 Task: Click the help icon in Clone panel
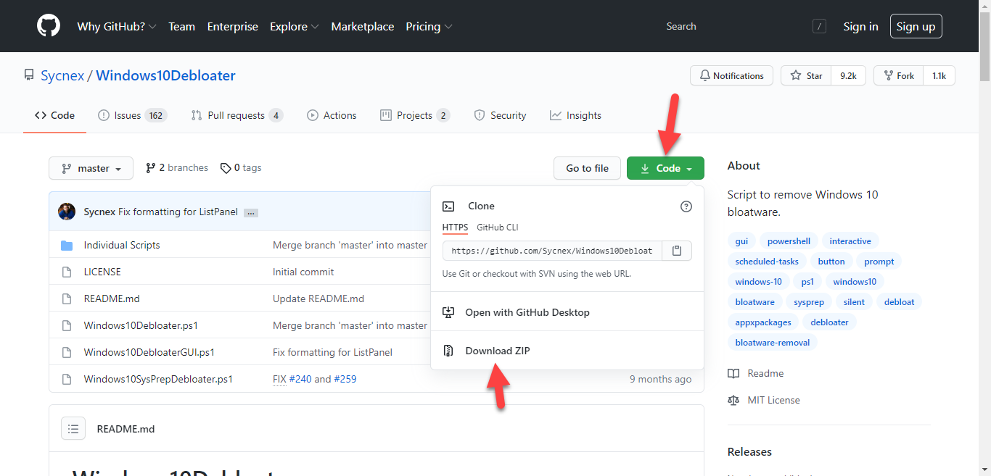click(x=686, y=206)
